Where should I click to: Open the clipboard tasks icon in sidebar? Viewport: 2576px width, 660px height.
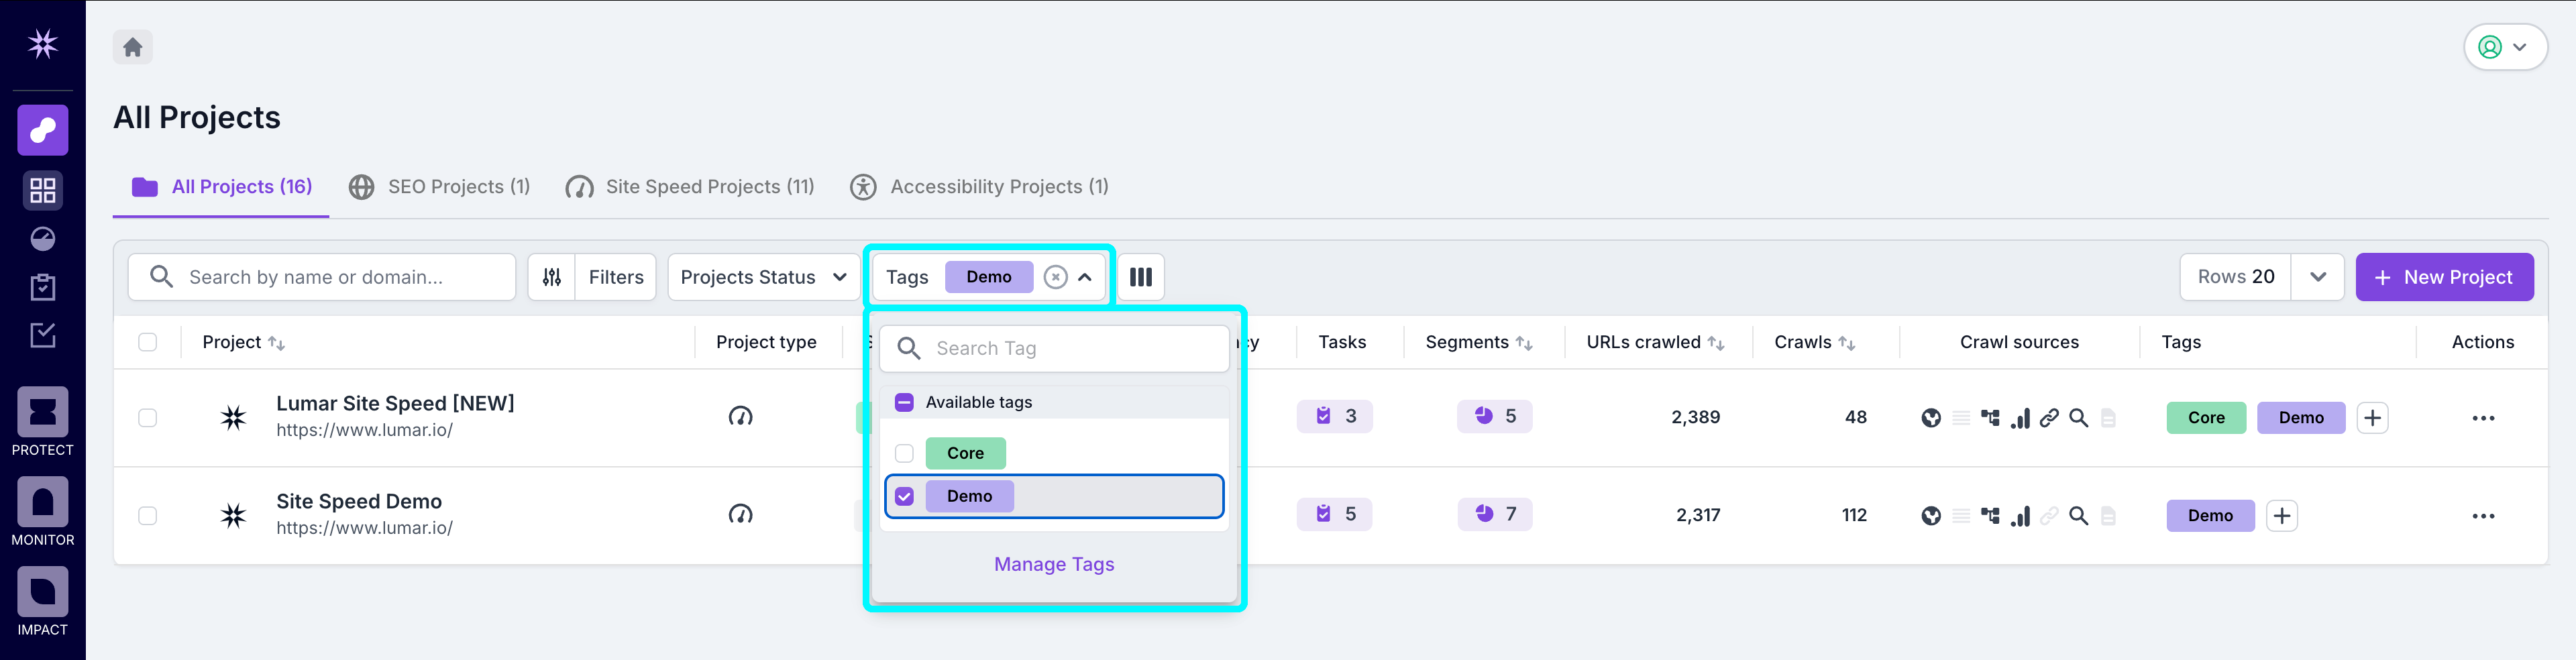[42, 287]
